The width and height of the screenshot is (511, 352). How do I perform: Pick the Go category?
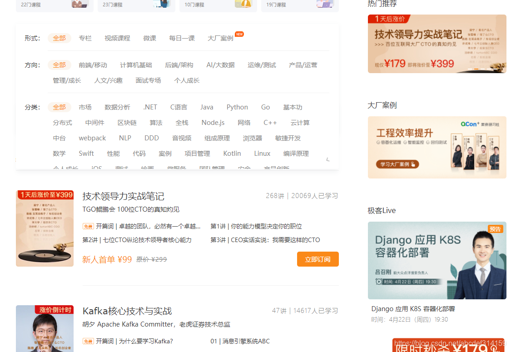265,107
